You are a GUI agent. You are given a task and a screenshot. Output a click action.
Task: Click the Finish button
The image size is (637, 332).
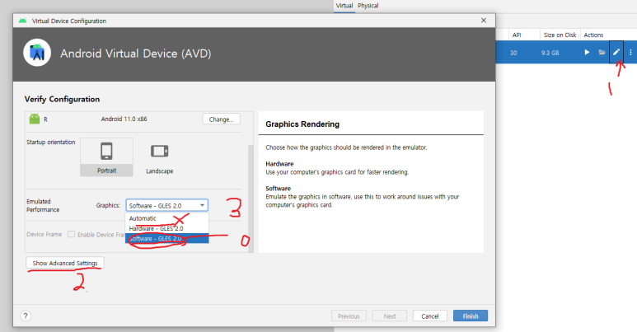click(470, 316)
